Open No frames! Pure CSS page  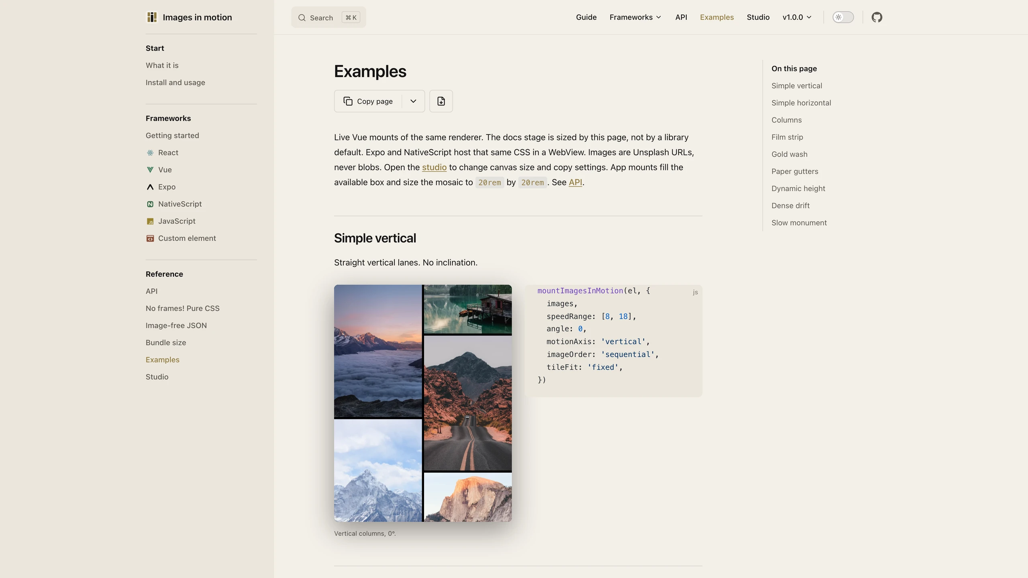pyautogui.click(x=182, y=309)
